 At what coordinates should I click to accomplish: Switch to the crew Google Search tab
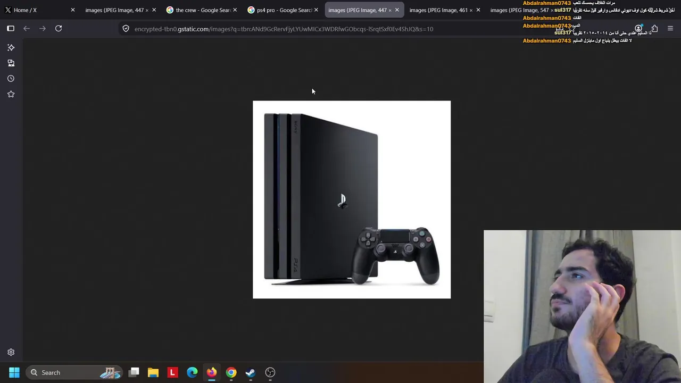tap(201, 10)
